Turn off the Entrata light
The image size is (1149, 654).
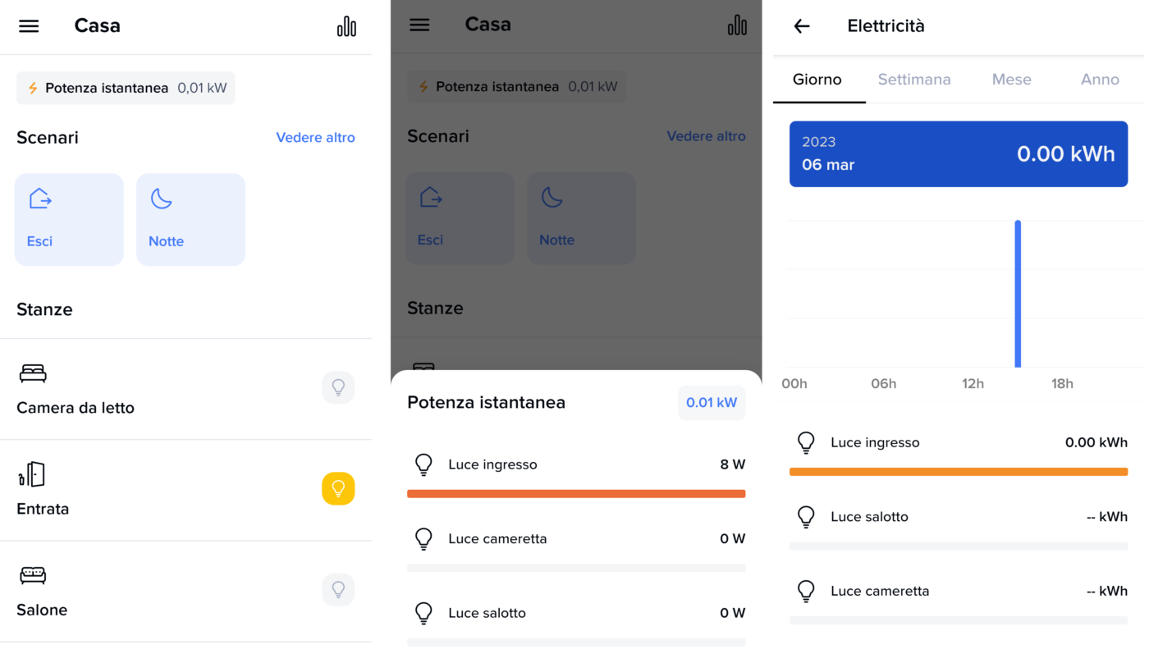(338, 488)
